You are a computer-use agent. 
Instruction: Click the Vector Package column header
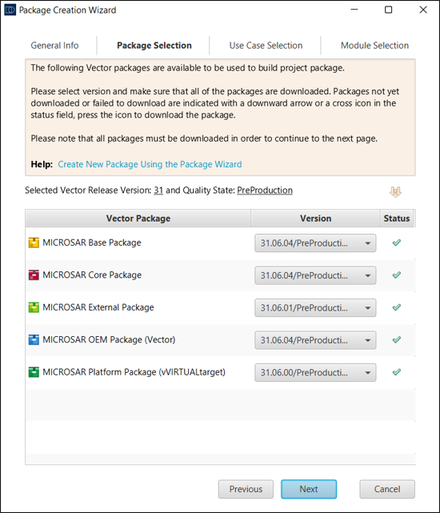(138, 218)
